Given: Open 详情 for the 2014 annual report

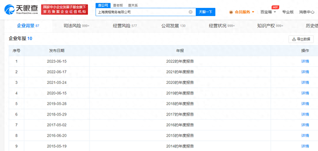Looking at the screenshot, I should (x=305, y=146).
